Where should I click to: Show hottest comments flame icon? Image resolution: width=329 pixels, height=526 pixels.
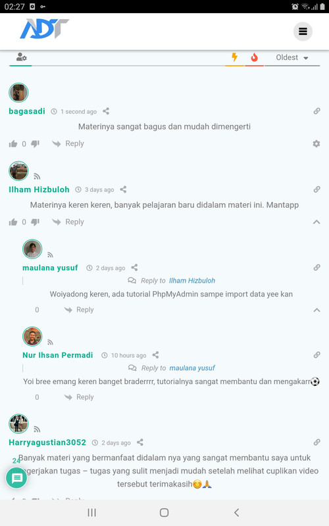click(254, 57)
